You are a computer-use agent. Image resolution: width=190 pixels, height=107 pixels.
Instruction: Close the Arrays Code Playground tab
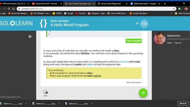(127, 4)
